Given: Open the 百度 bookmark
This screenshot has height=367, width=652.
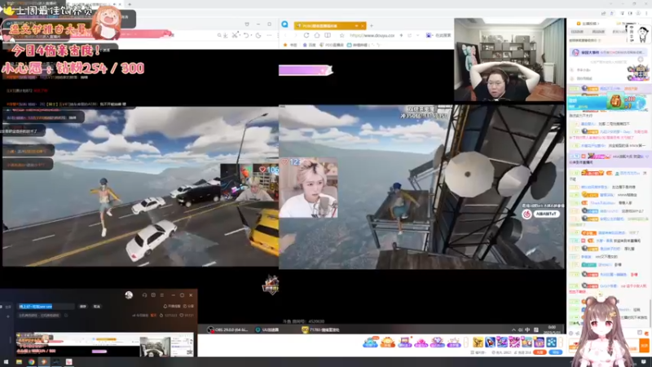Looking at the screenshot, I should [x=310, y=45].
